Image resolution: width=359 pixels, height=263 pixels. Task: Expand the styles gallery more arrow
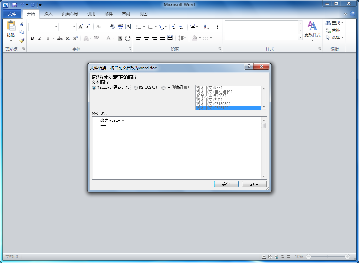coord(300,37)
